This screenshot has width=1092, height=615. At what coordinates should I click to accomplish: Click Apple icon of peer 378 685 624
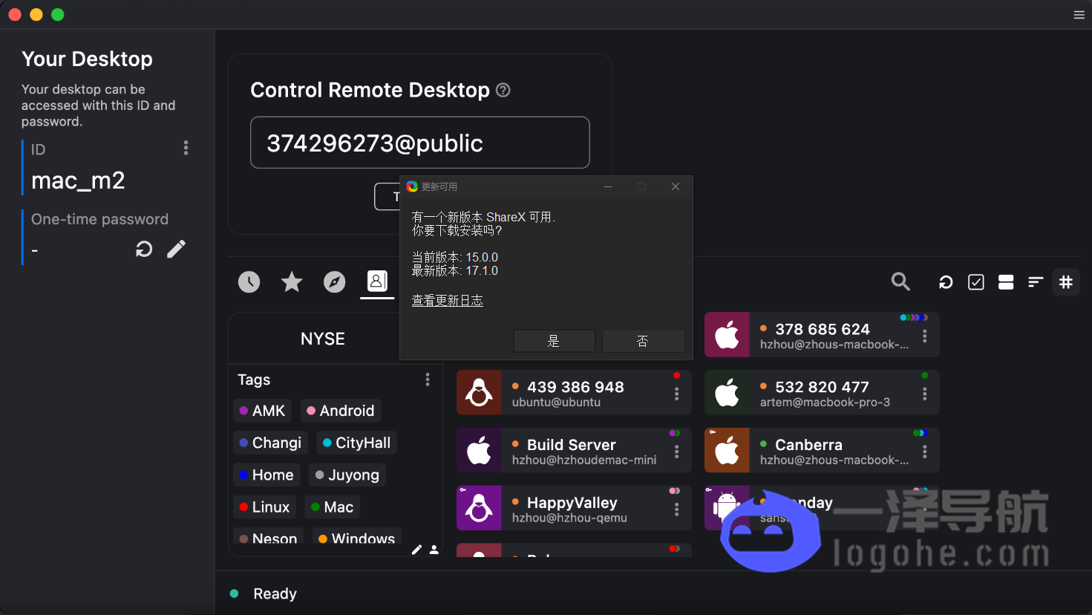pos(727,334)
